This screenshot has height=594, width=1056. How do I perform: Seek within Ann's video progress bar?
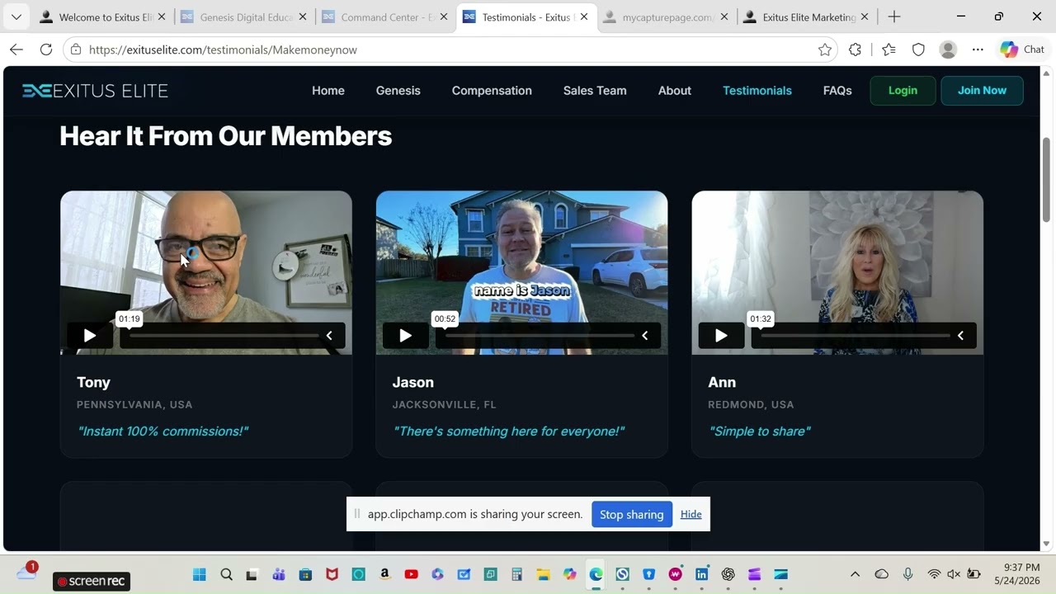click(856, 336)
